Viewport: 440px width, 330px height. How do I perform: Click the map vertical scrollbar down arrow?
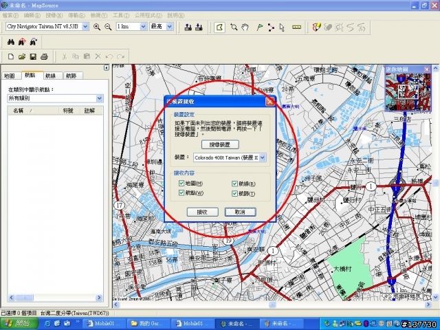(435, 296)
